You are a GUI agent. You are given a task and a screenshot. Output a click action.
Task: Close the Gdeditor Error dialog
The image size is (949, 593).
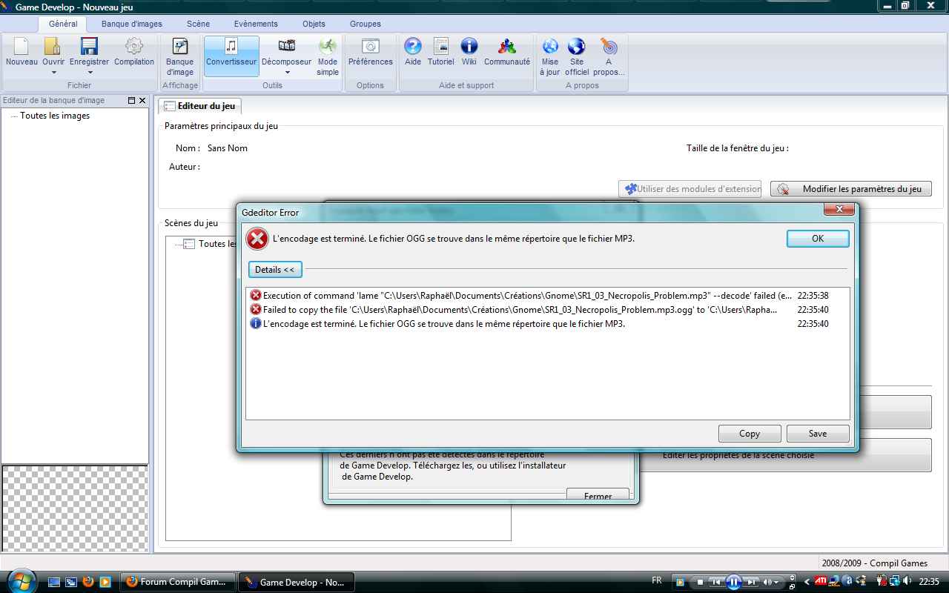point(839,210)
